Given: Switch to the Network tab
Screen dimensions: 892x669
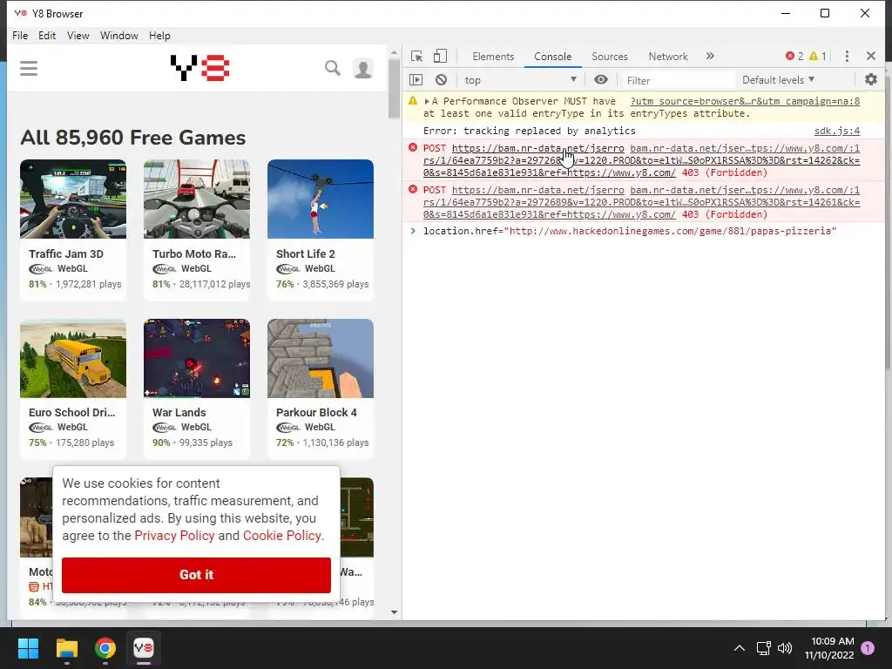Looking at the screenshot, I should (668, 57).
